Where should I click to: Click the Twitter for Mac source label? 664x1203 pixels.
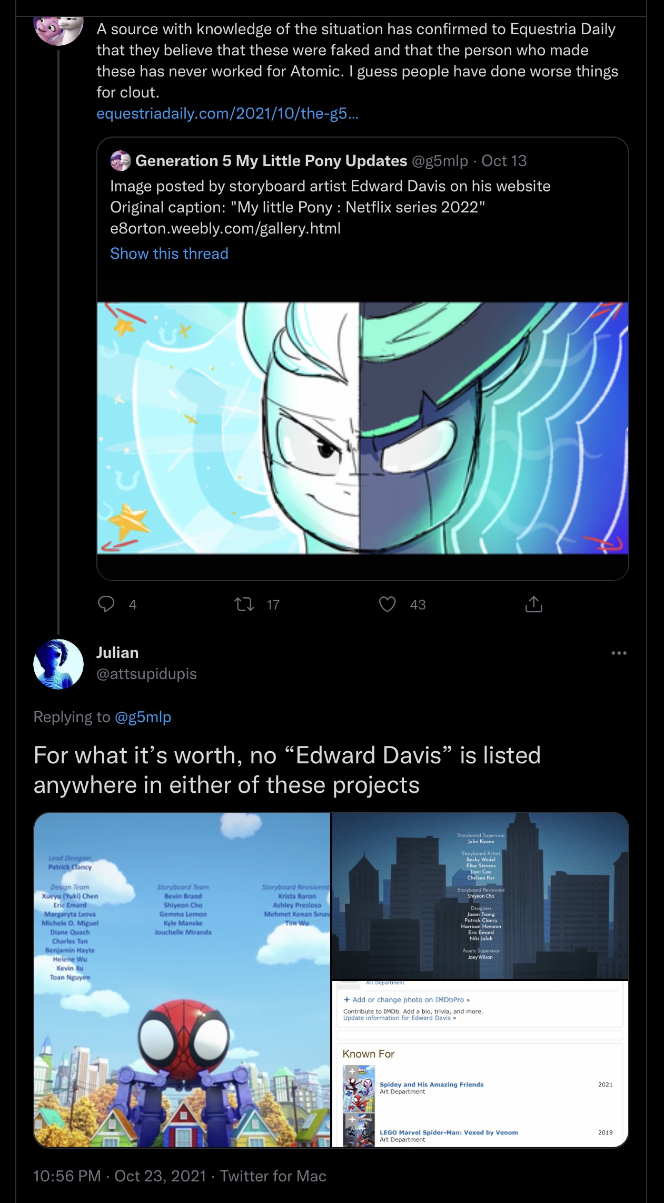pos(273,1176)
